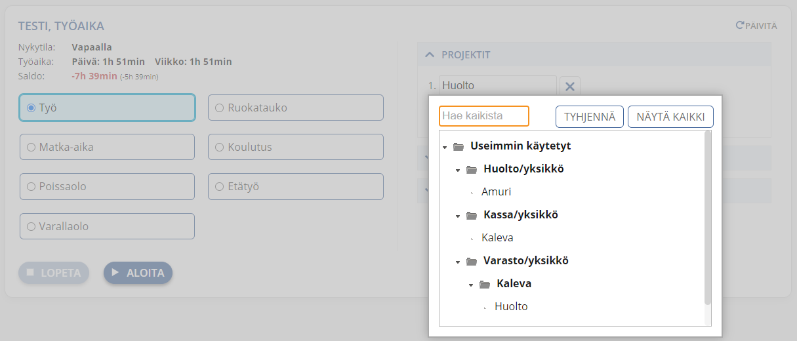Select the Työ radio button

click(x=31, y=108)
